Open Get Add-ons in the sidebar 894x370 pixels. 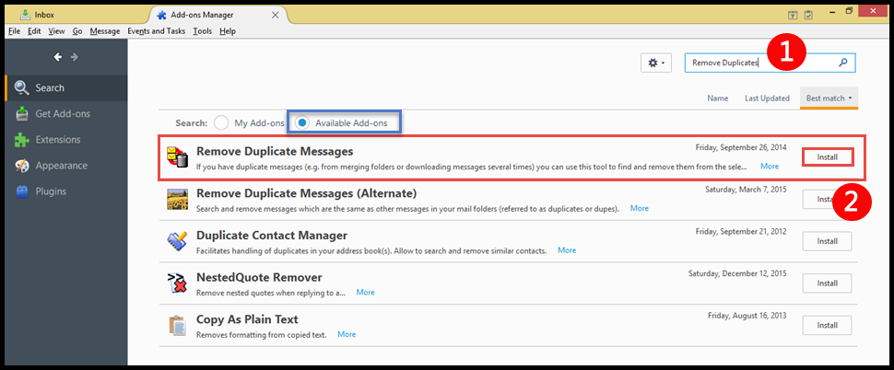(65, 114)
